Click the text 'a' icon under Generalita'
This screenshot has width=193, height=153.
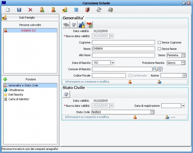[x=81, y=25]
